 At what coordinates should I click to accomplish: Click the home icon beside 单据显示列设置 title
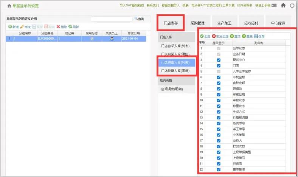(9, 6)
